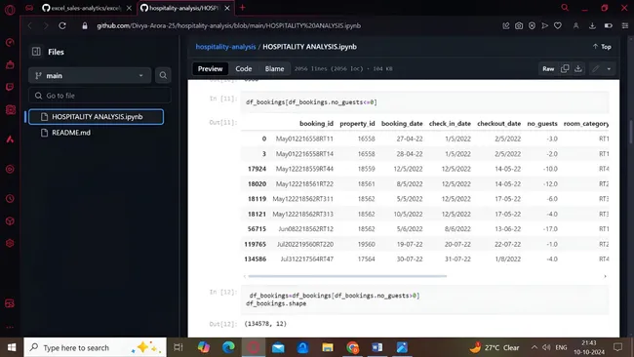The width and height of the screenshot is (634, 357).
Task: Open browser tab search magnifier
Action: tap(565, 7)
